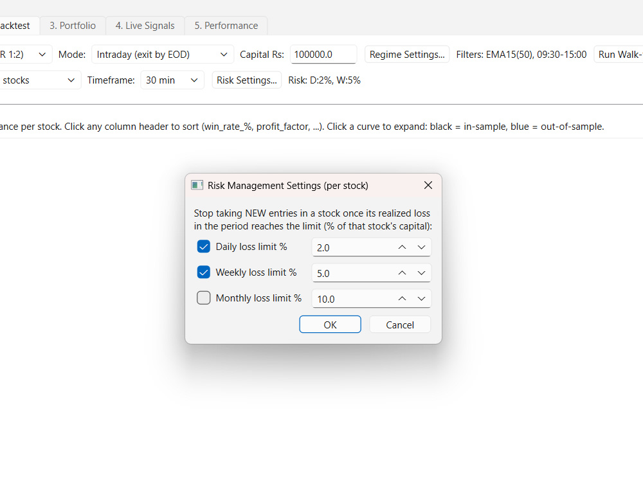643x482 pixels.
Task: Check the Monthly loss limit checkbox
Action: (x=203, y=298)
